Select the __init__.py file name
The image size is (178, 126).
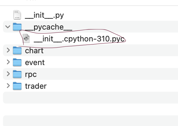[x=44, y=15]
